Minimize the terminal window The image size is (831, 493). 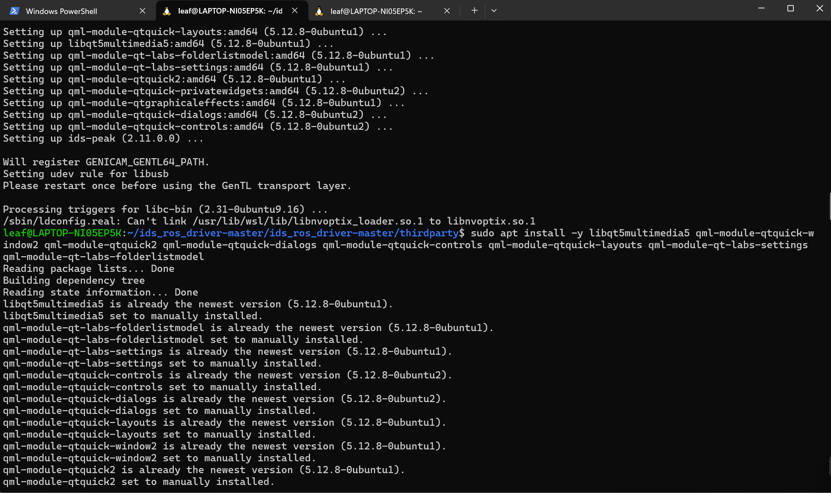761,8
